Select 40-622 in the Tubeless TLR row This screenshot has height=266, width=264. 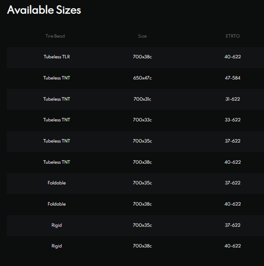[x=232, y=57]
